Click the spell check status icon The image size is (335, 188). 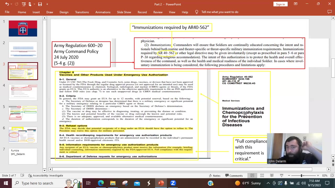click(23, 175)
